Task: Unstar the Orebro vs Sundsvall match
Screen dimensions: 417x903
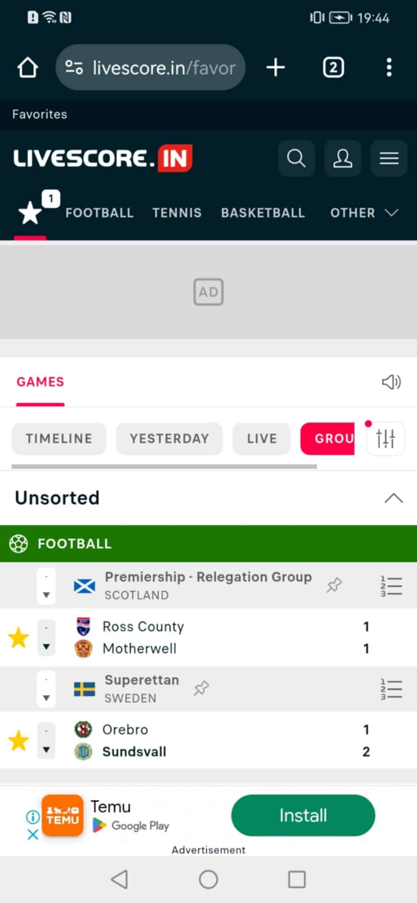Action: (x=19, y=741)
